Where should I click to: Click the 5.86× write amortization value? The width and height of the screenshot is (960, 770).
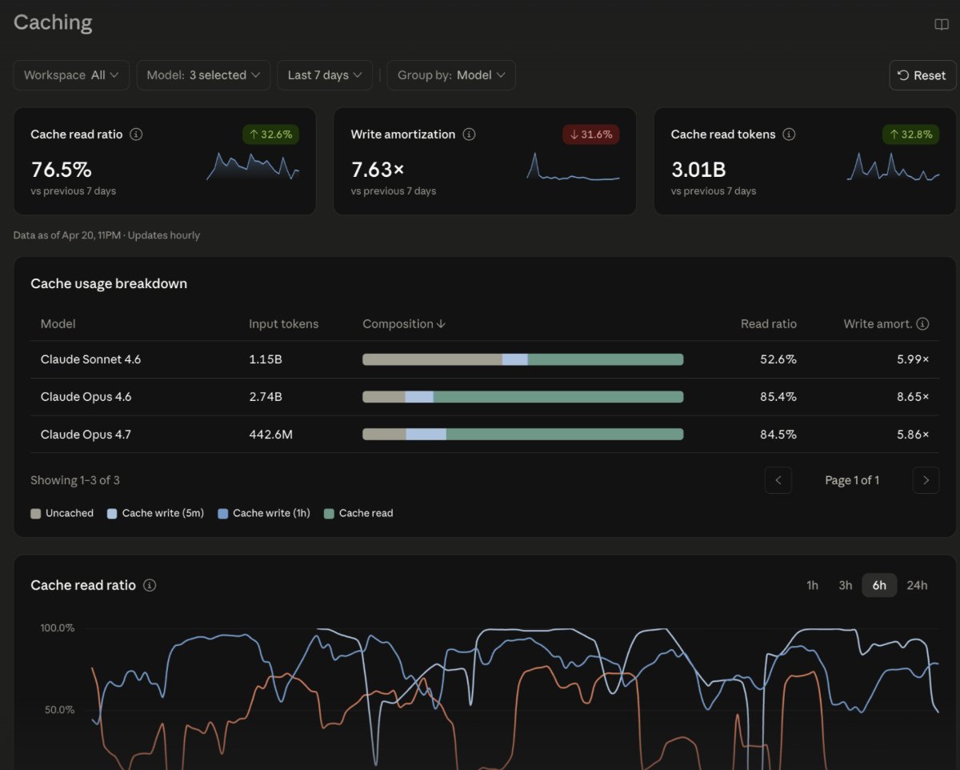pos(913,435)
